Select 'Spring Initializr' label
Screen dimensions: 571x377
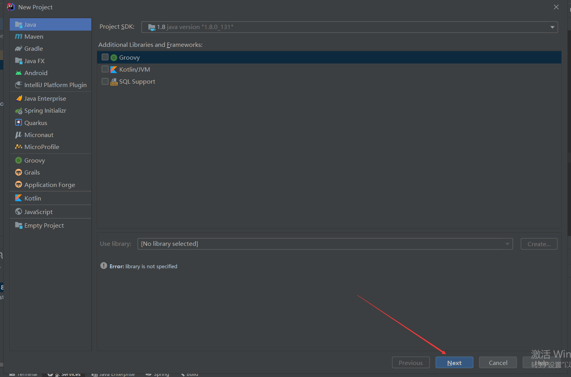[x=45, y=111]
